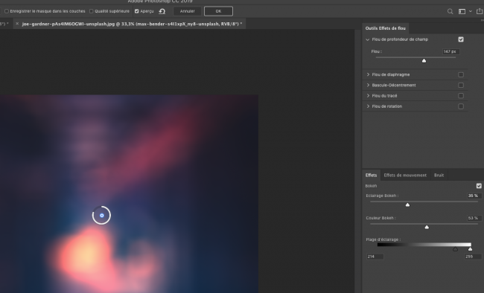Viewport: 484px width, 293px height.
Task: Enable Flou de rotation checkbox
Action: tap(461, 106)
